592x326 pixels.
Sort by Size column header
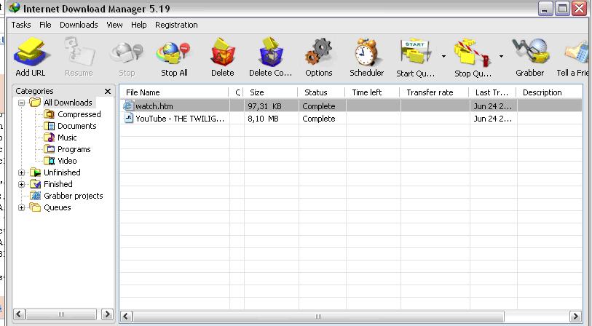[x=271, y=92]
